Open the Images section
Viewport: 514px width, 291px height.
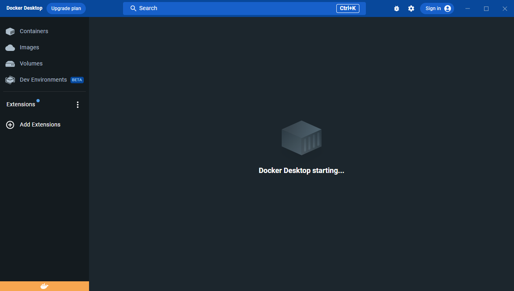coord(44,47)
